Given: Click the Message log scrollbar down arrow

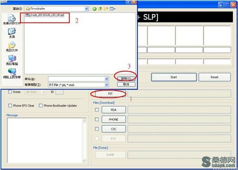Looking at the screenshot, I should tap(84, 161).
